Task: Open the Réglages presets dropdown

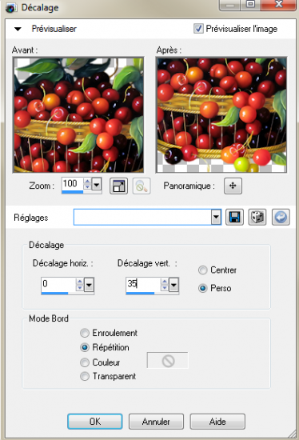Action: click(216, 217)
